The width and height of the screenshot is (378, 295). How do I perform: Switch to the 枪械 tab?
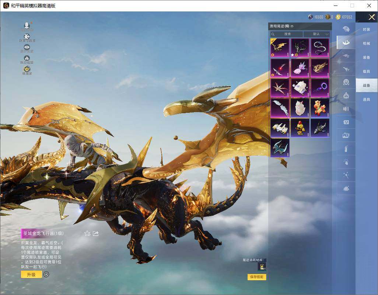[367, 44]
